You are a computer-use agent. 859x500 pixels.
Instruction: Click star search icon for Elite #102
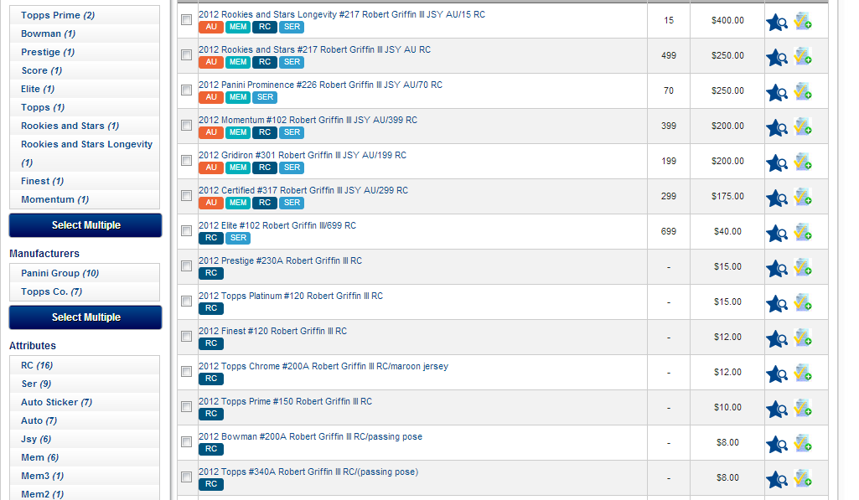777,234
